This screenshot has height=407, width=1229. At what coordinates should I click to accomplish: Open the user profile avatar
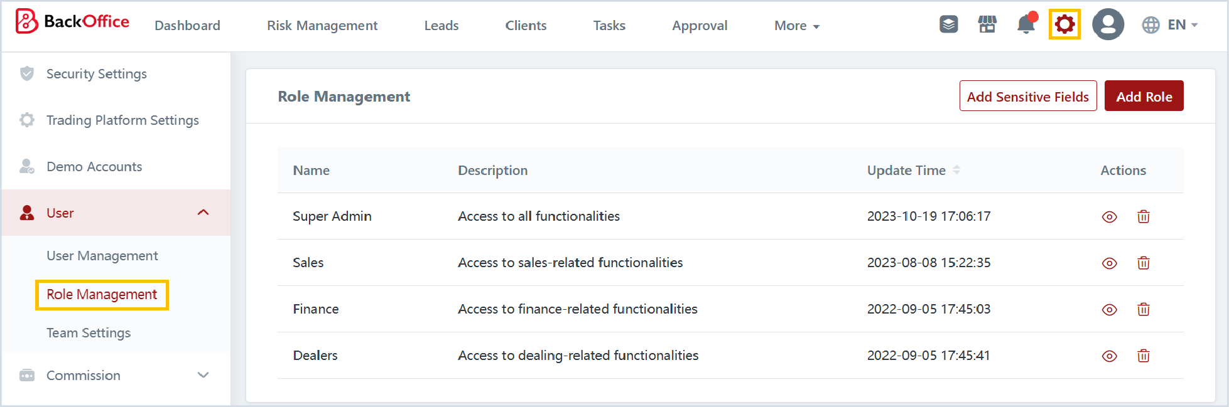pos(1108,25)
